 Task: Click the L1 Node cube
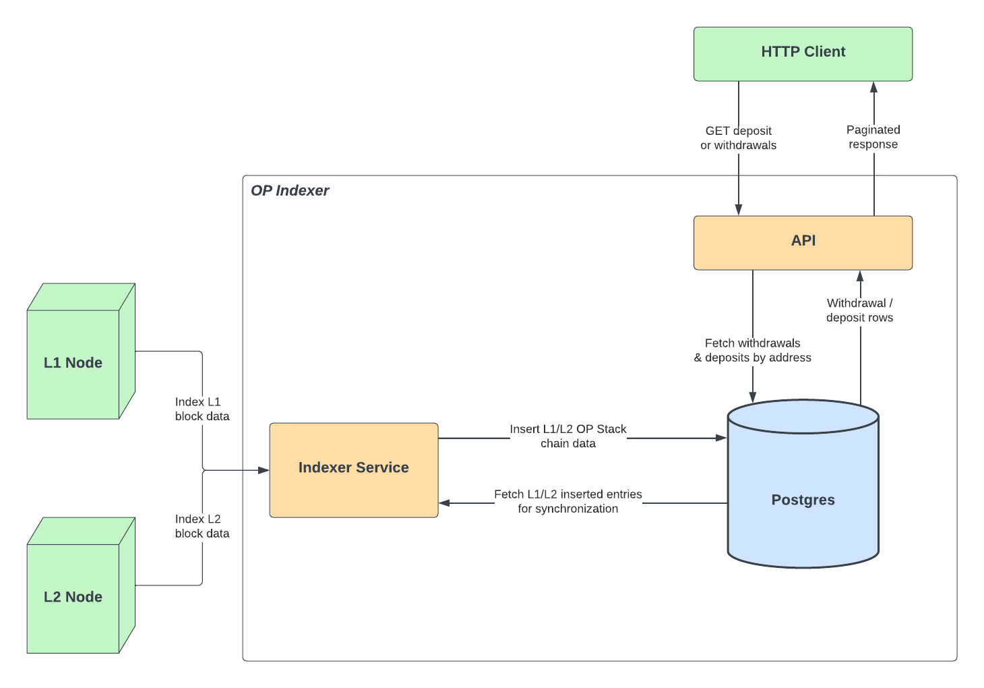[81, 351]
